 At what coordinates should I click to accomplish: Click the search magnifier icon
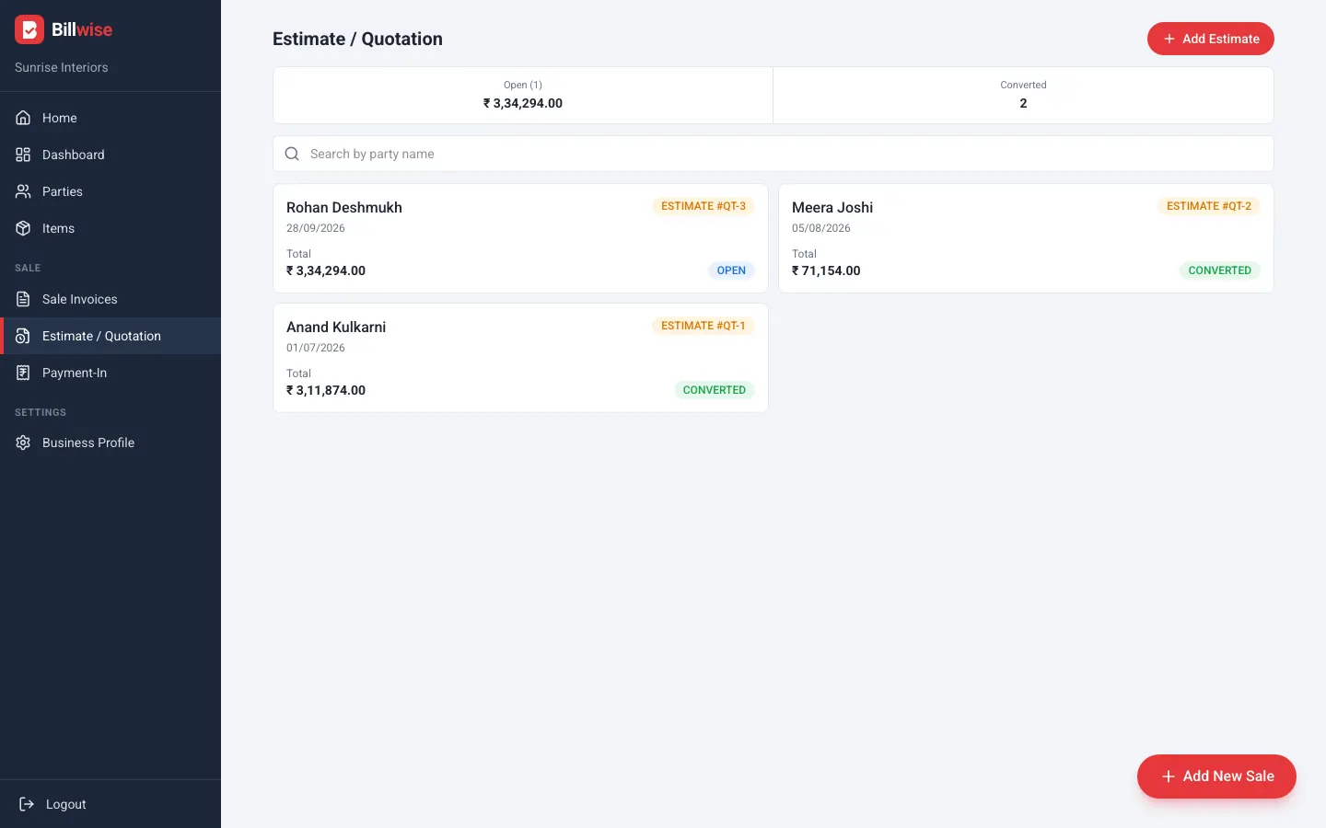pyautogui.click(x=292, y=154)
